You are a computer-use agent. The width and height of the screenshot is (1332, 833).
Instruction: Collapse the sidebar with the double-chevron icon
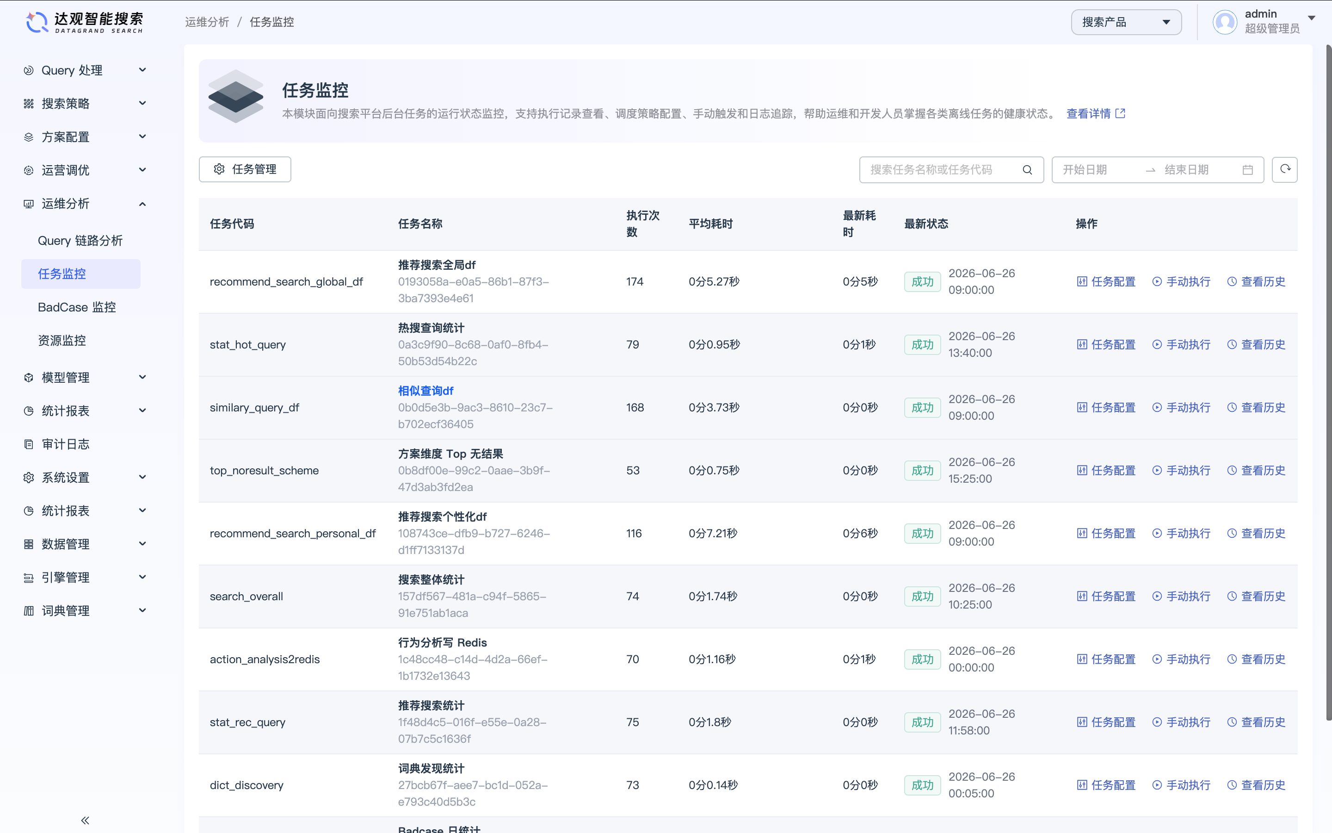85,820
